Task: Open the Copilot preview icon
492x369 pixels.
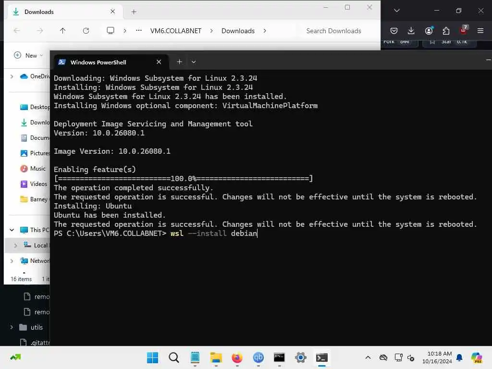Action: 477,357
